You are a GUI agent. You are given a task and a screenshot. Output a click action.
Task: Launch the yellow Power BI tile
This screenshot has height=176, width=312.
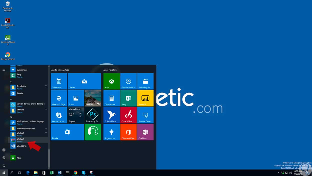(x=145, y=98)
